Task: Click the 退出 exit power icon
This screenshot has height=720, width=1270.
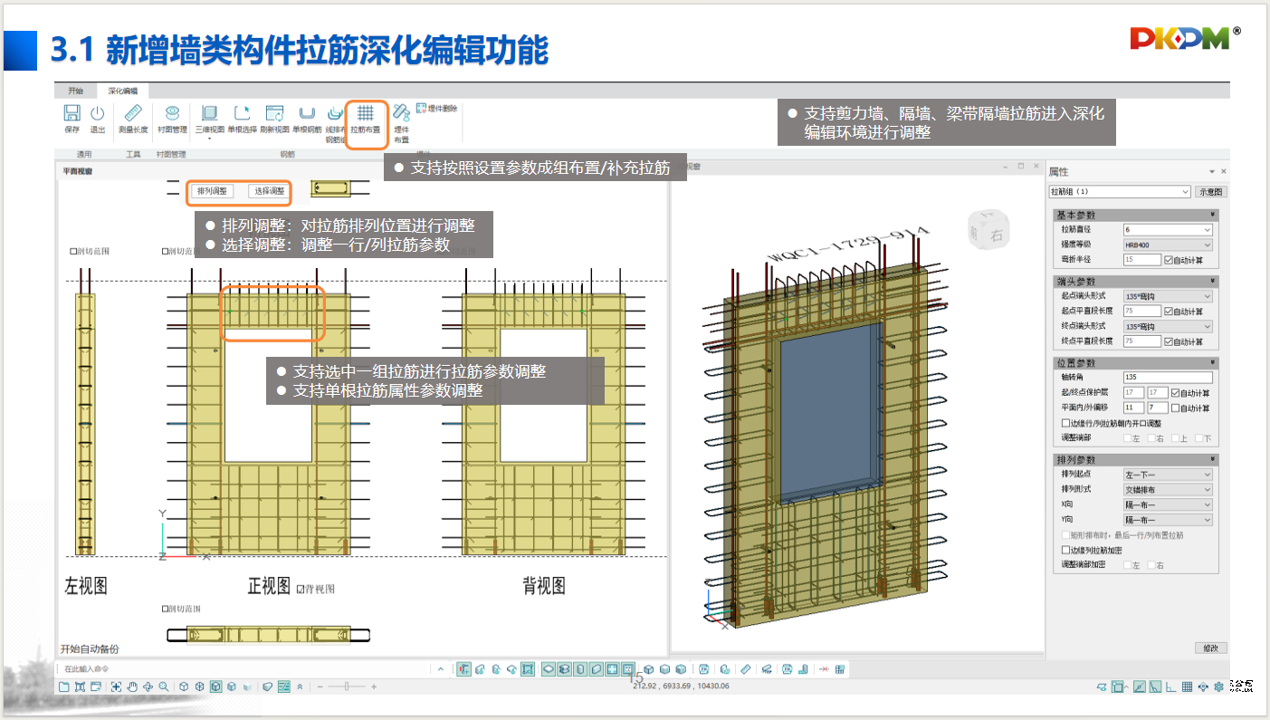Action: (98, 114)
